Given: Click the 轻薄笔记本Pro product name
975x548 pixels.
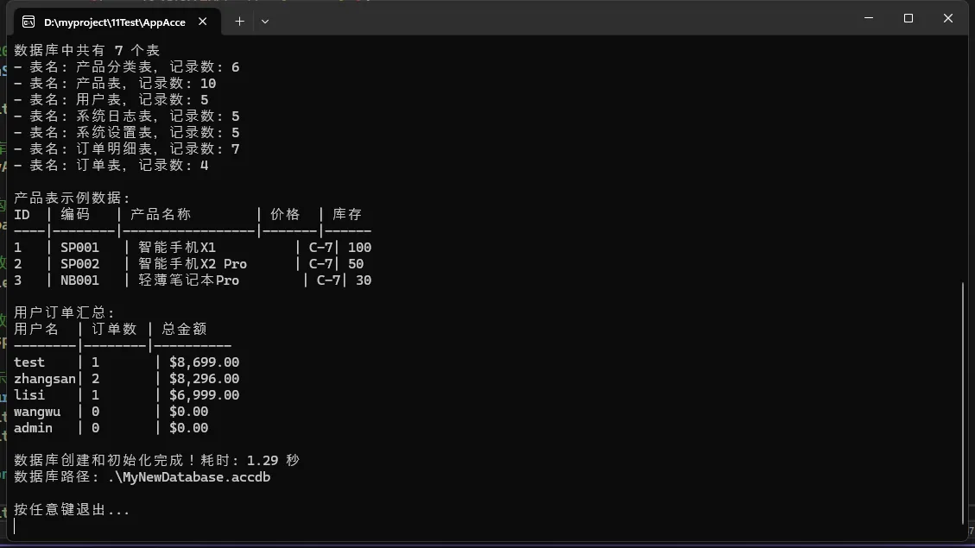Looking at the screenshot, I should click(188, 280).
